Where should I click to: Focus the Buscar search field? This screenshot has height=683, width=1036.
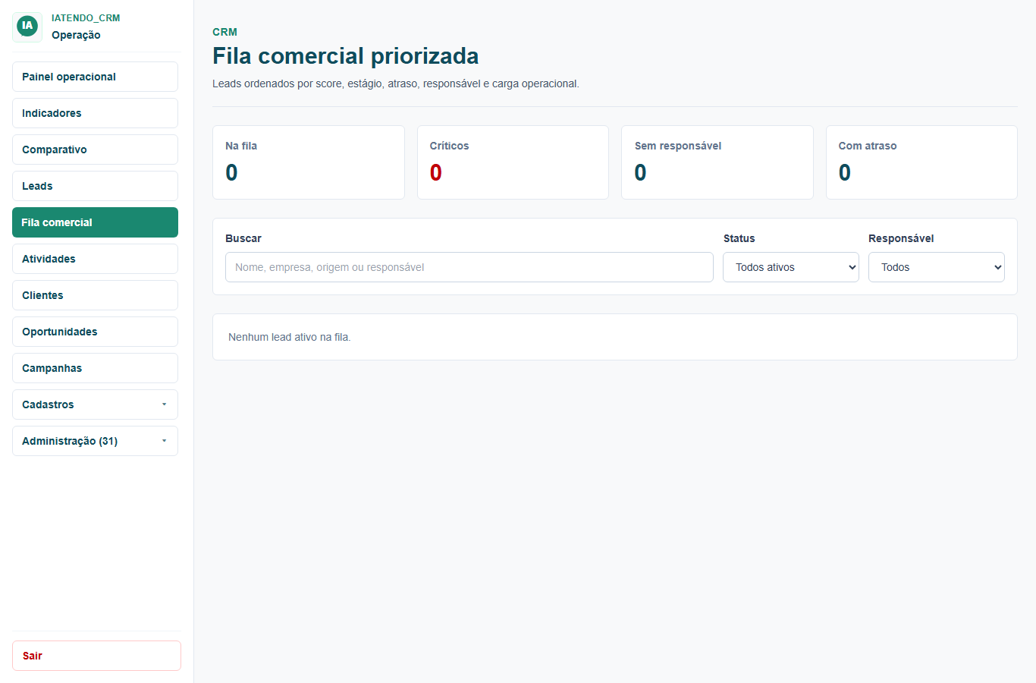(x=469, y=267)
